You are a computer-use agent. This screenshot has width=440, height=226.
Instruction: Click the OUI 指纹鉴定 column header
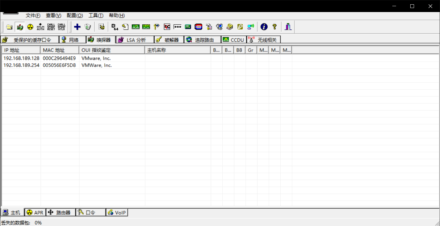coord(112,50)
